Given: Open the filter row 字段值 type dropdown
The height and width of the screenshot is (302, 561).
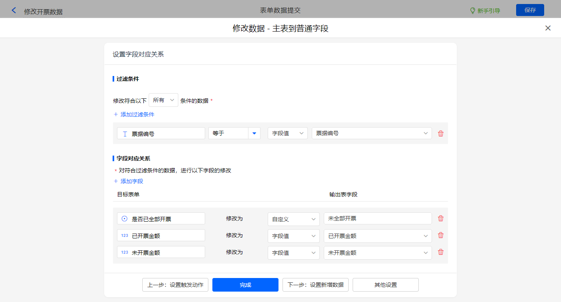Looking at the screenshot, I should pyautogui.click(x=287, y=133).
